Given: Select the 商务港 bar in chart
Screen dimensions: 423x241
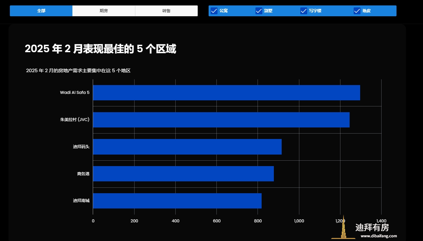Looking at the screenshot, I should point(183,174).
